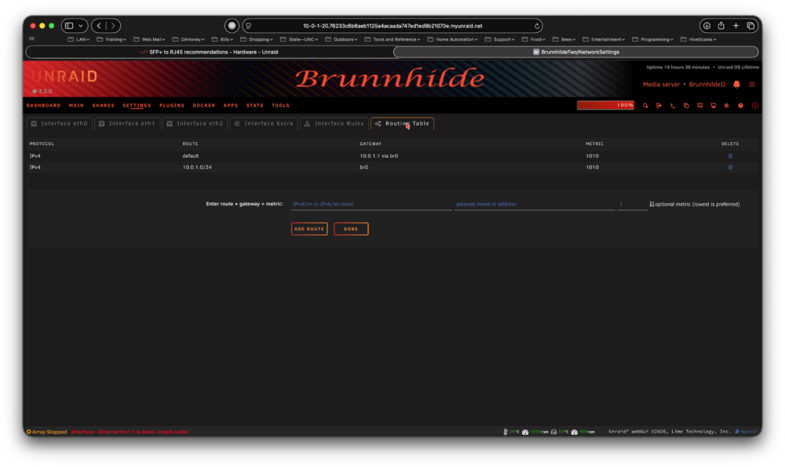Viewport: 785px width, 467px height.
Task: Open the Web Mail bookmarks folder
Action: 148,39
